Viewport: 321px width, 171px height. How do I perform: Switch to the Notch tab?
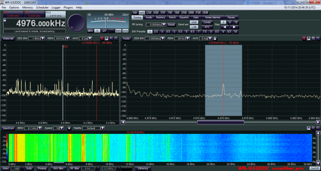coord(172,17)
